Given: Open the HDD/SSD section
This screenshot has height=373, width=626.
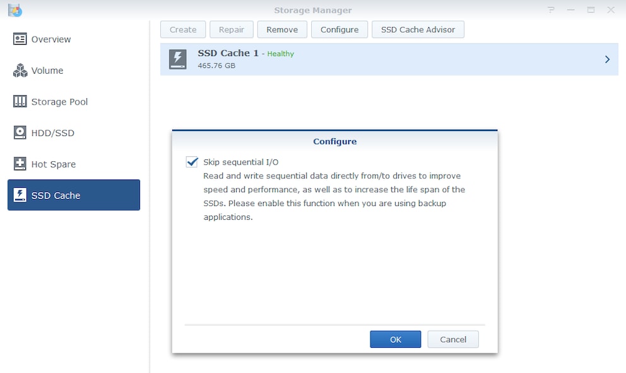Looking at the screenshot, I should (74, 133).
